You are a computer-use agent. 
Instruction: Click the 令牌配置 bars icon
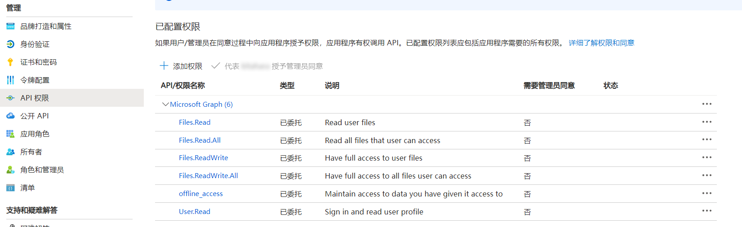tap(10, 80)
